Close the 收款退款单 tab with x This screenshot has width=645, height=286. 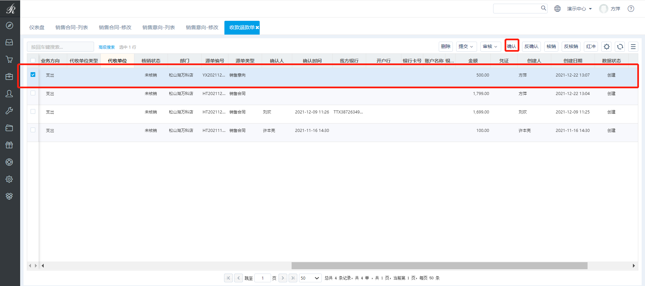(x=257, y=28)
